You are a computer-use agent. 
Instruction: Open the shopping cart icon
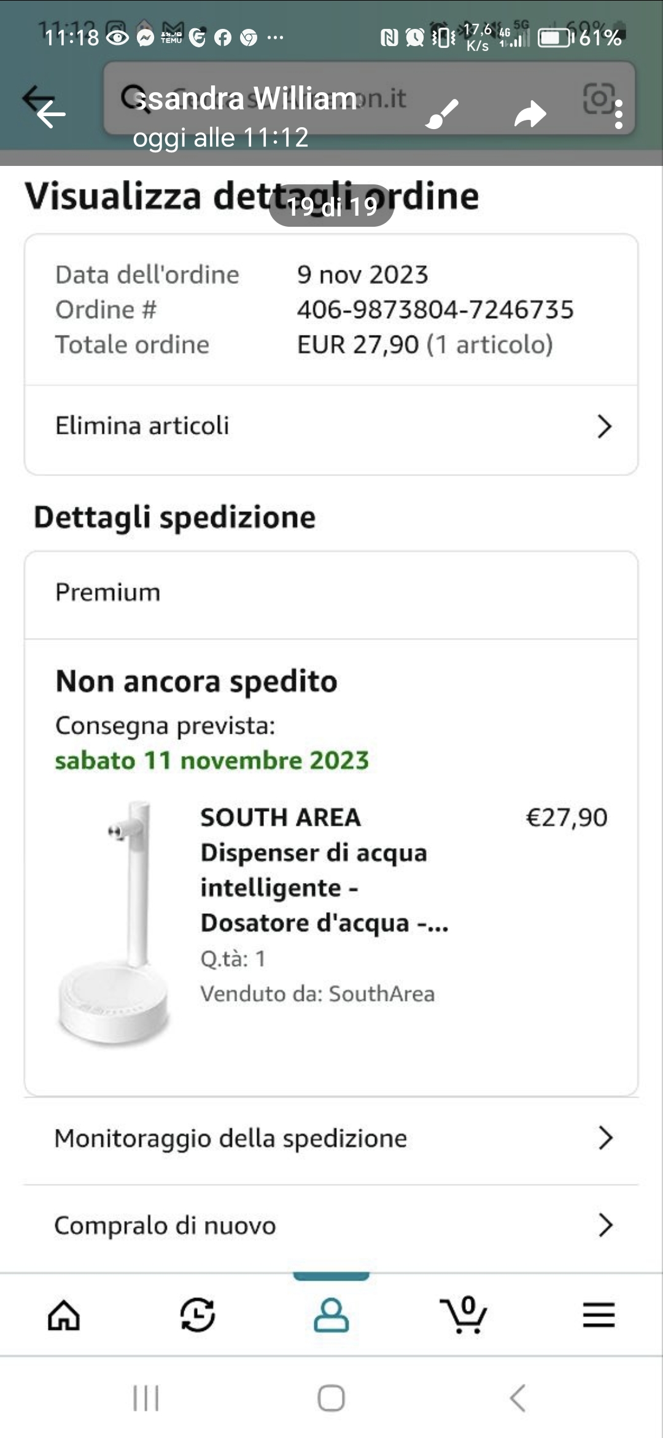pyautogui.click(x=464, y=1315)
